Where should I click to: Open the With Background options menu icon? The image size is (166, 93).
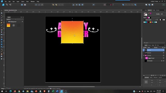22,22
